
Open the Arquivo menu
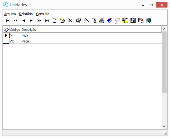10,14
